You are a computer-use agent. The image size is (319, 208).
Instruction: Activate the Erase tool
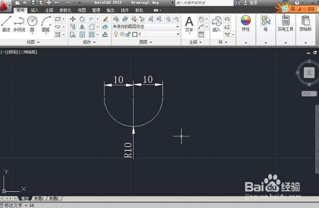click(x=105, y=19)
